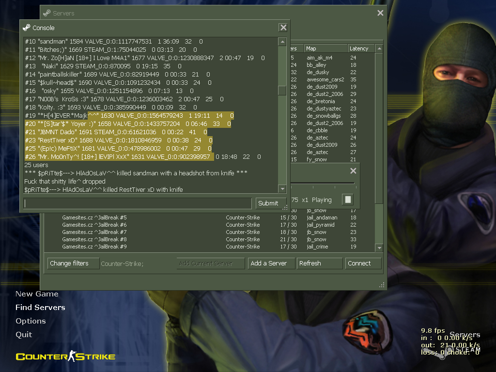The image size is (496, 372).
Task: Click console line #13 "Naki"
Action: 103,66
